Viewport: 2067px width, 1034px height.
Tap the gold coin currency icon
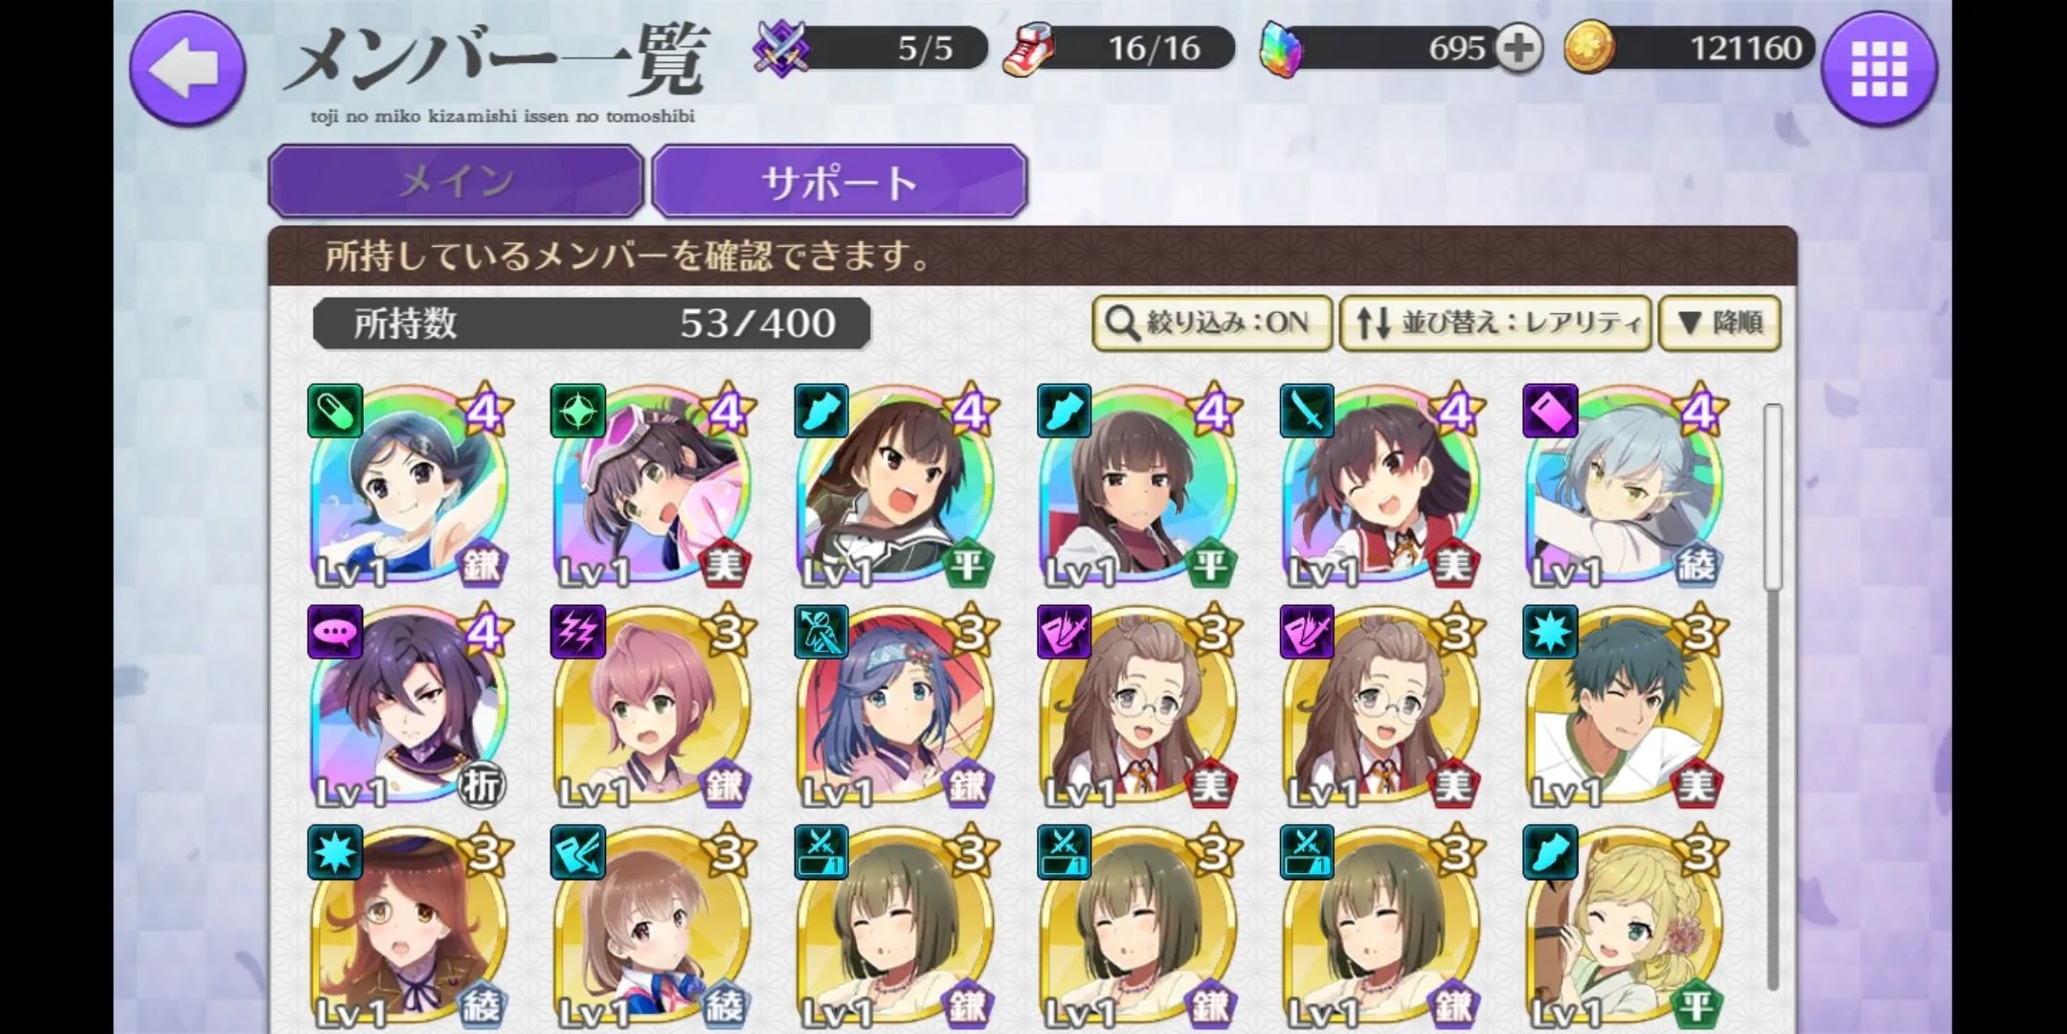click(x=1589, y=48)
